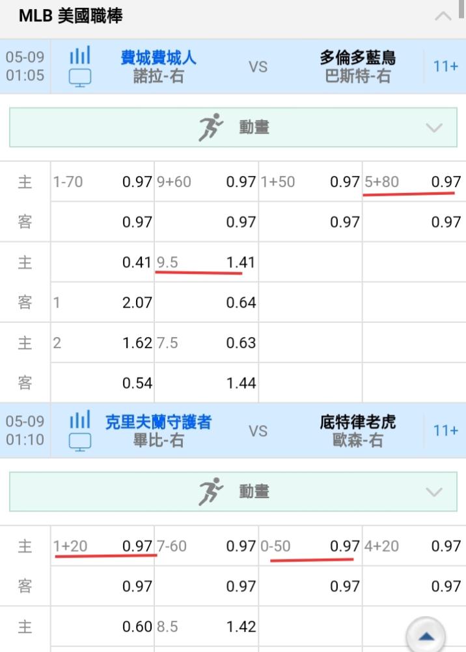Expand animation panel chevron for Cleveland game

(x=434, y=492)
